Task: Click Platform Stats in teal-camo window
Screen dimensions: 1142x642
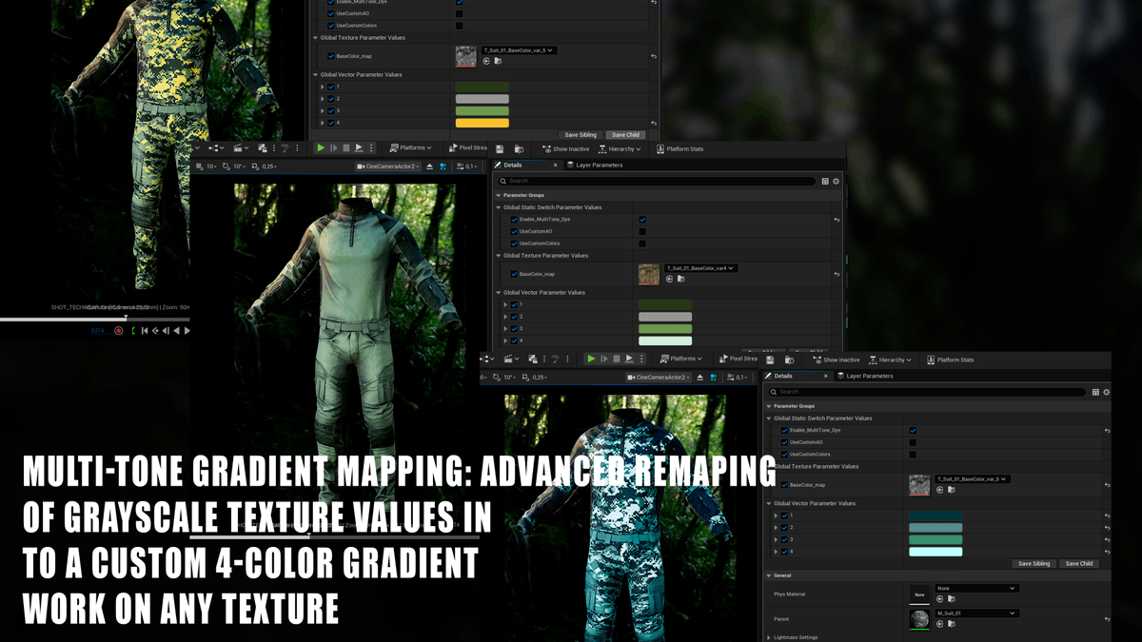Action: (x=949, y=360)
